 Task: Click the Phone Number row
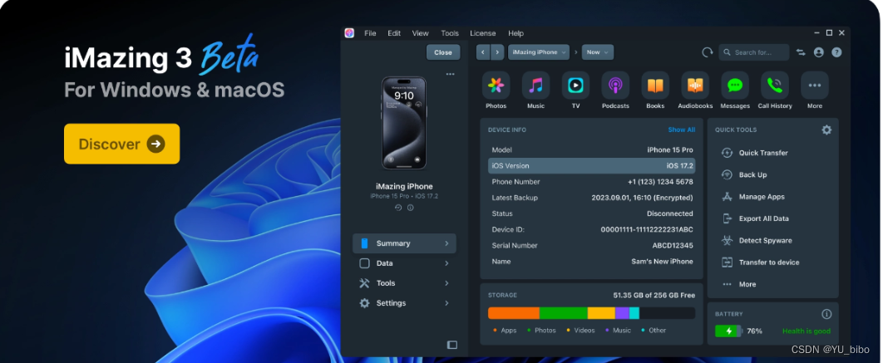tap(591, 182)
